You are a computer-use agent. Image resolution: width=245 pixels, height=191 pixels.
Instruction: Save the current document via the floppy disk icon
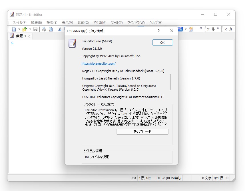pyautogui.click(x=35, y=29)
